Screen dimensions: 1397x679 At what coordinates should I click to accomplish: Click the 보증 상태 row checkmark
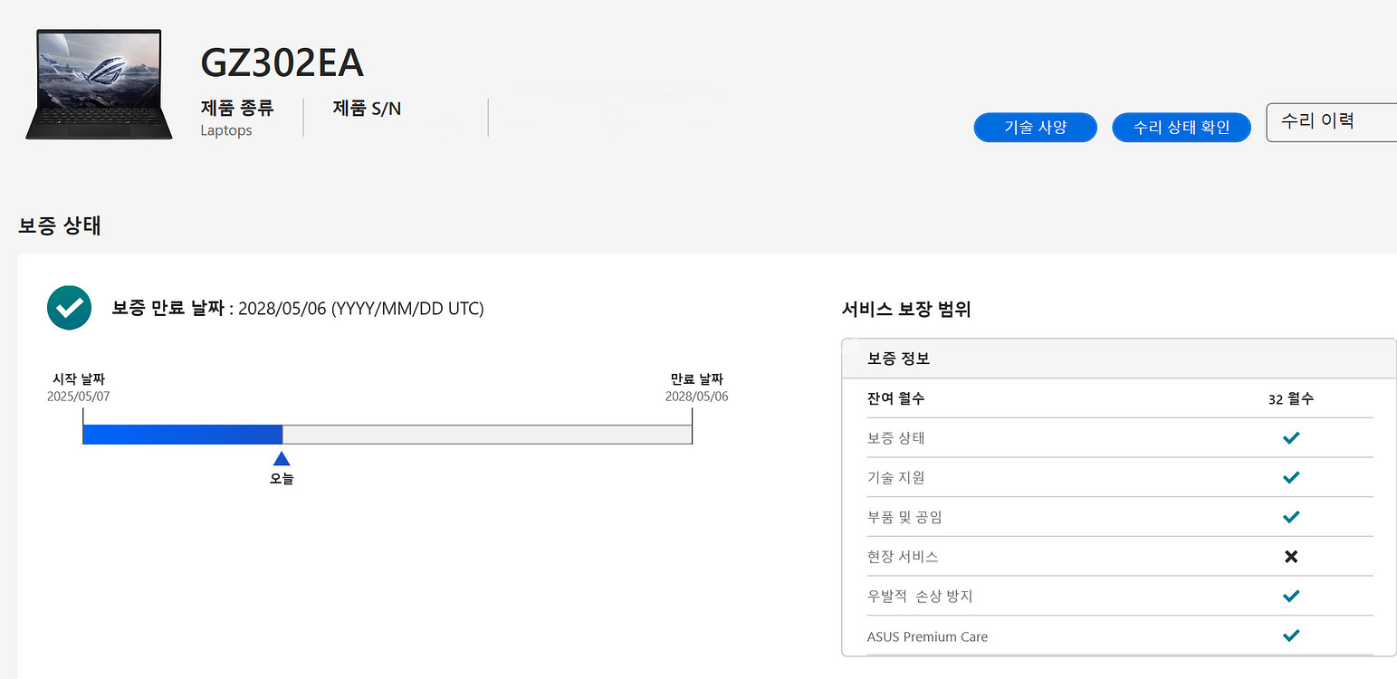click(1291, 438)
